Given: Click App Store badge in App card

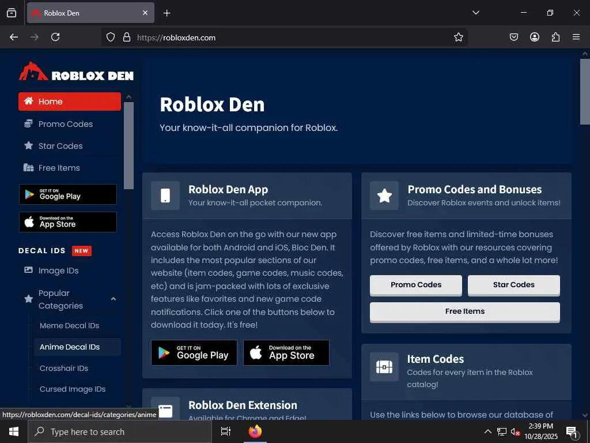Looking at the screenshot, I should 286,352.
